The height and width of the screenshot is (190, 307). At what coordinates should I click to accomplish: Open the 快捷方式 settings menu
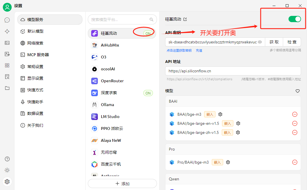click(x=50, y=90)
